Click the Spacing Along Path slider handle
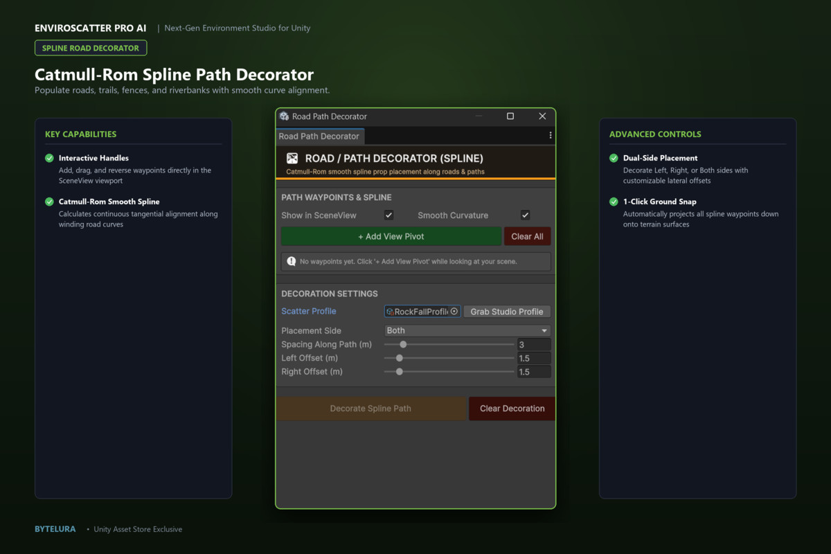 point(403,344)
